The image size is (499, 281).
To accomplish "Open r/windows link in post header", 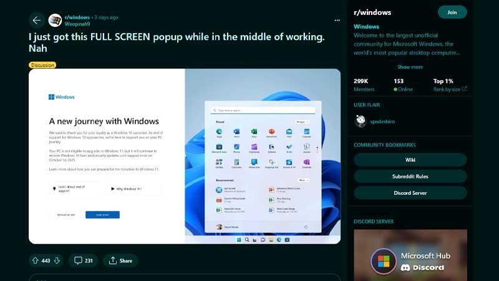I will click(77, 17).
